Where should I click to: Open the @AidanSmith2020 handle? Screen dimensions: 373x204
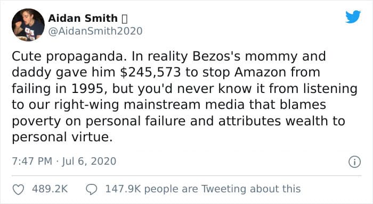(x=95, y=31)
